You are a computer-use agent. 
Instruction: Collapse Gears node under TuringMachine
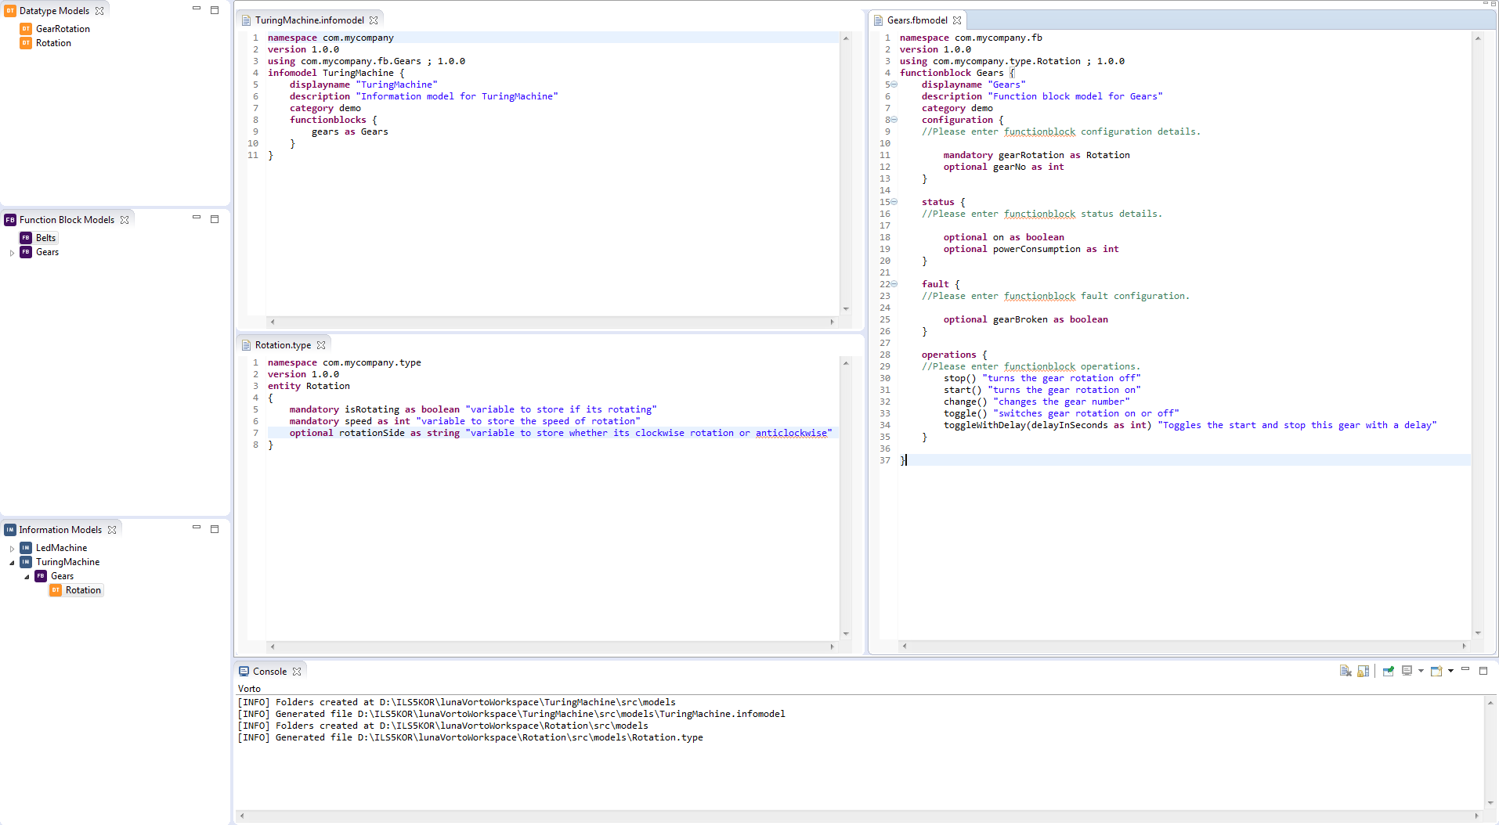click(x=27, y=577)
